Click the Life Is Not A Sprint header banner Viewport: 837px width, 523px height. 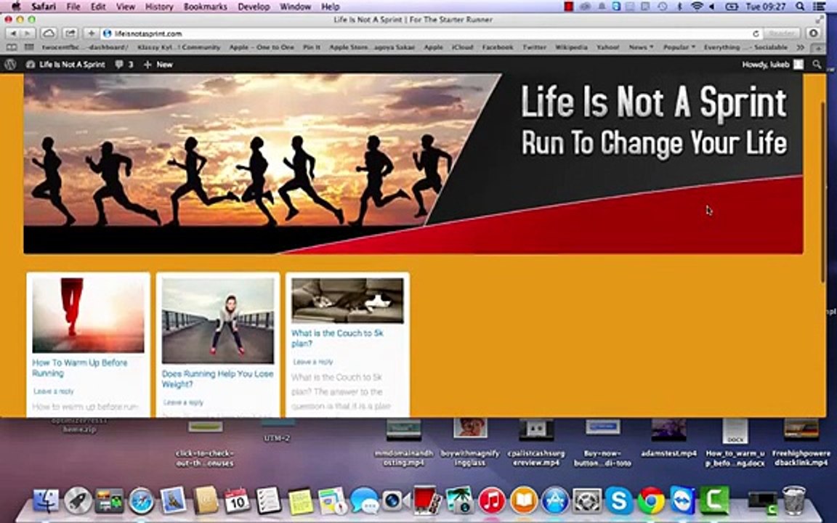tap(413, 164)
